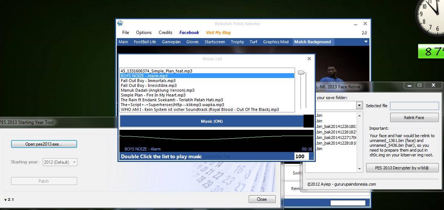Switch to the Trophy tab

coord(237,42)
